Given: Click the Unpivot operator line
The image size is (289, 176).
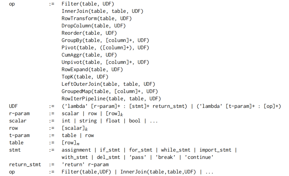Looking at the screenshot, I should point(105,62).
